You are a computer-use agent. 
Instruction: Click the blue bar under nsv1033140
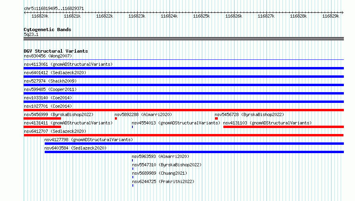[183, 102]
